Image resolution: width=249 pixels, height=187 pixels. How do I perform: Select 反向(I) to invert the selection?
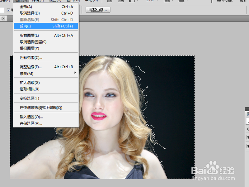(x=46, y=26)
